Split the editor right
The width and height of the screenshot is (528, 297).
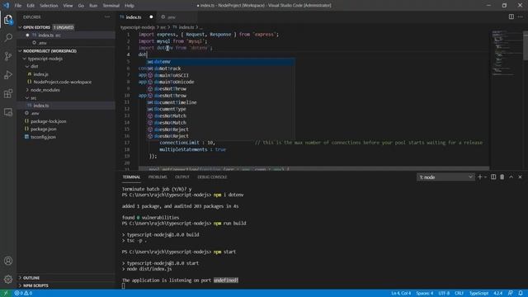click(x=511, y=16)
